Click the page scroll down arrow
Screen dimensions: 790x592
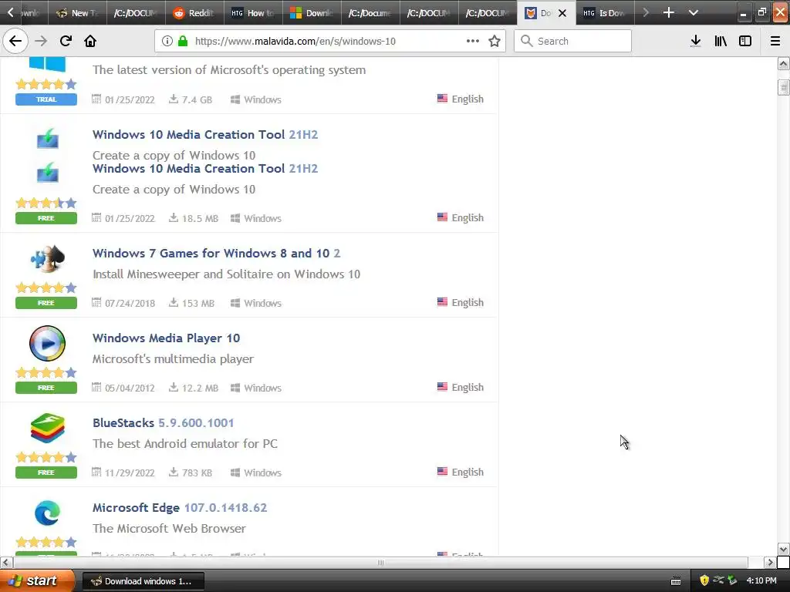(783, 549)
